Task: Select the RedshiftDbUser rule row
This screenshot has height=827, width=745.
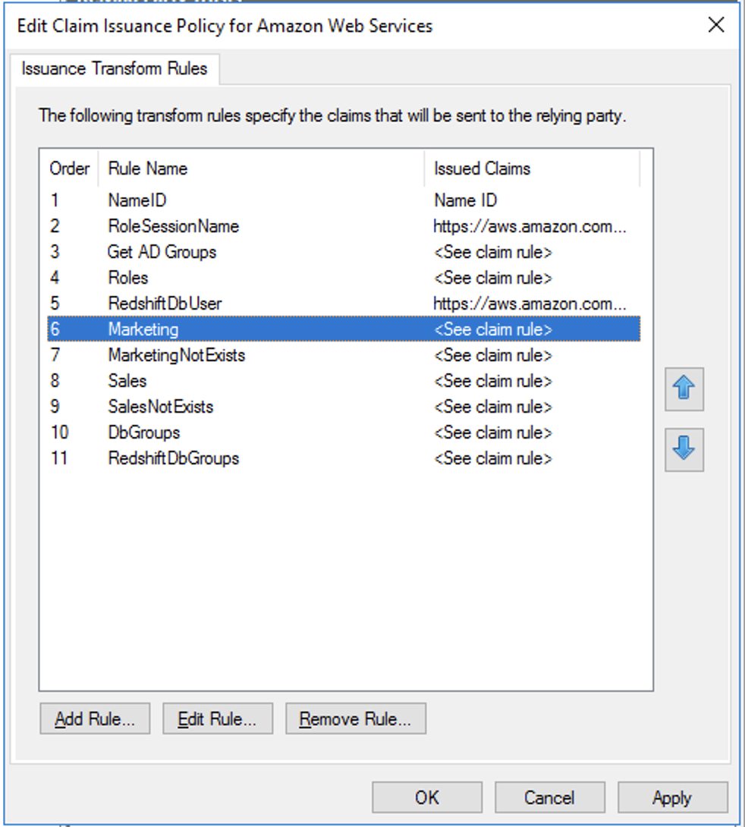Action: 344,303
